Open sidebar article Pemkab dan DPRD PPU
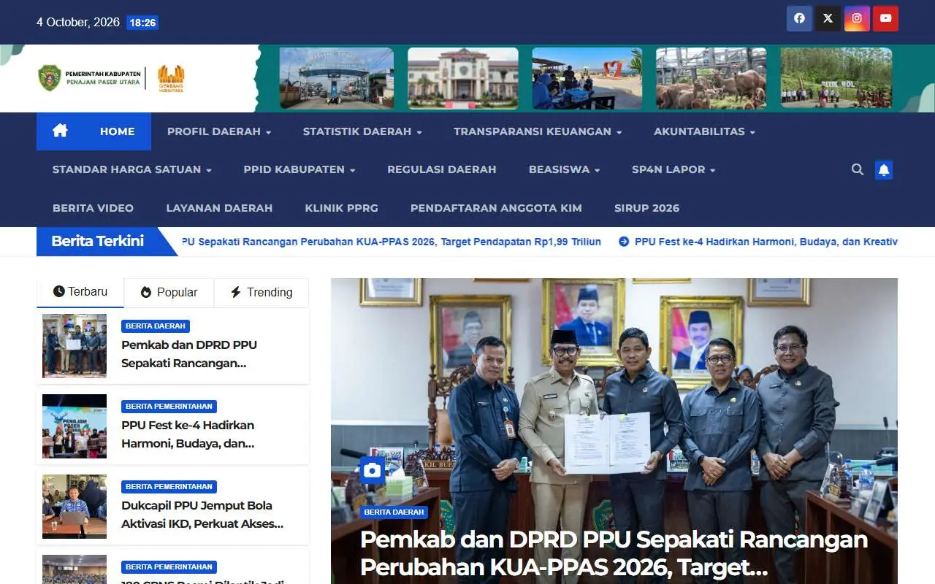 [x=189, y=354]
